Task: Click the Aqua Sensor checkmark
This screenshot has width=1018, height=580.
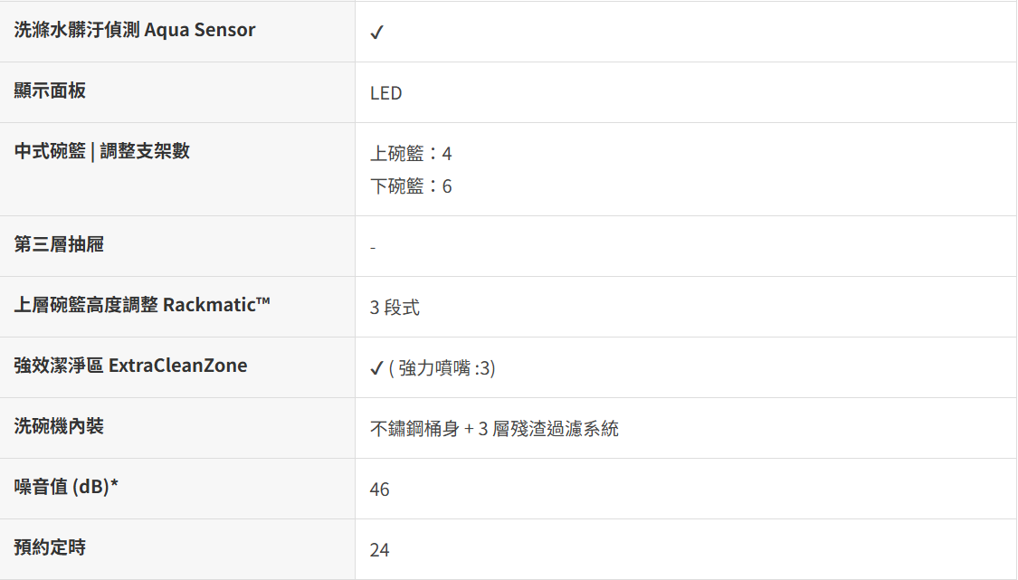Action: (377, 33)
